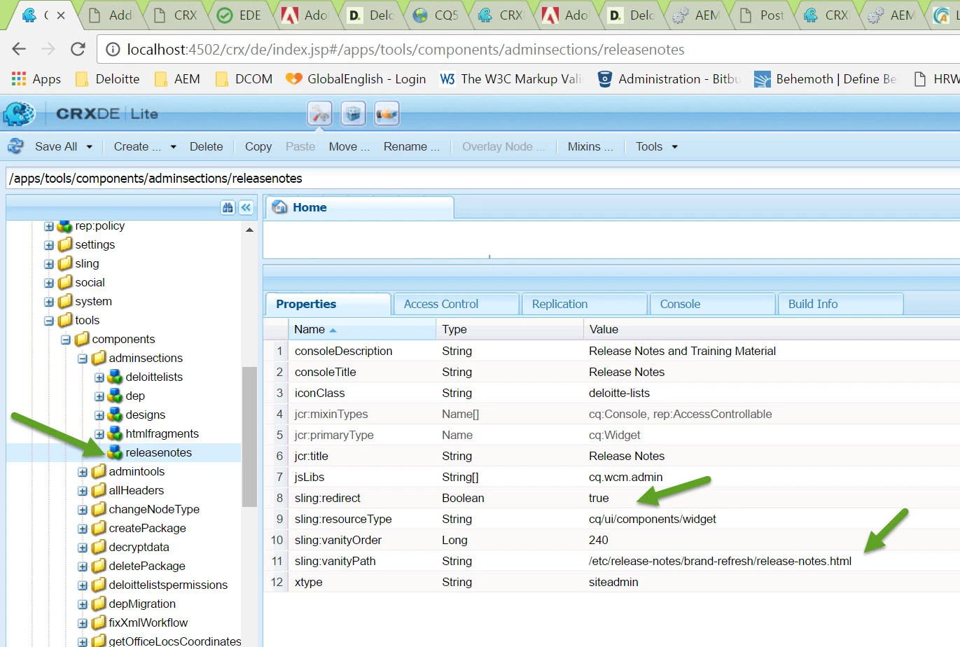Open the Create dropdown arrow
The width and height of the screenshot is (960, 647).
[x=173, y=146]
